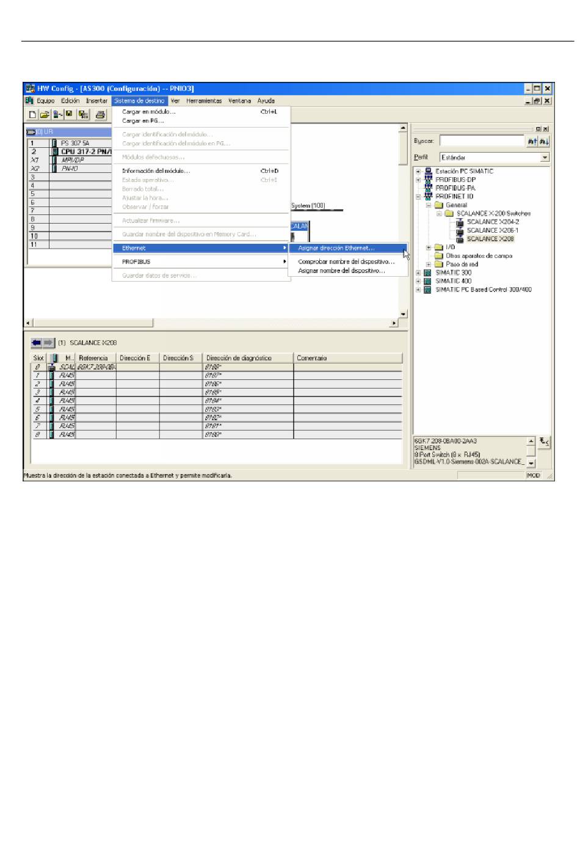Expand the I/O folder node
Screen dimensions: 580x854
429,247
